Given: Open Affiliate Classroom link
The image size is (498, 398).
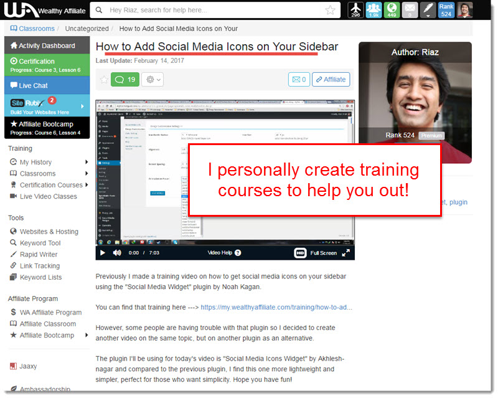Looking at the screenshot, I should (x=48, y=324).
